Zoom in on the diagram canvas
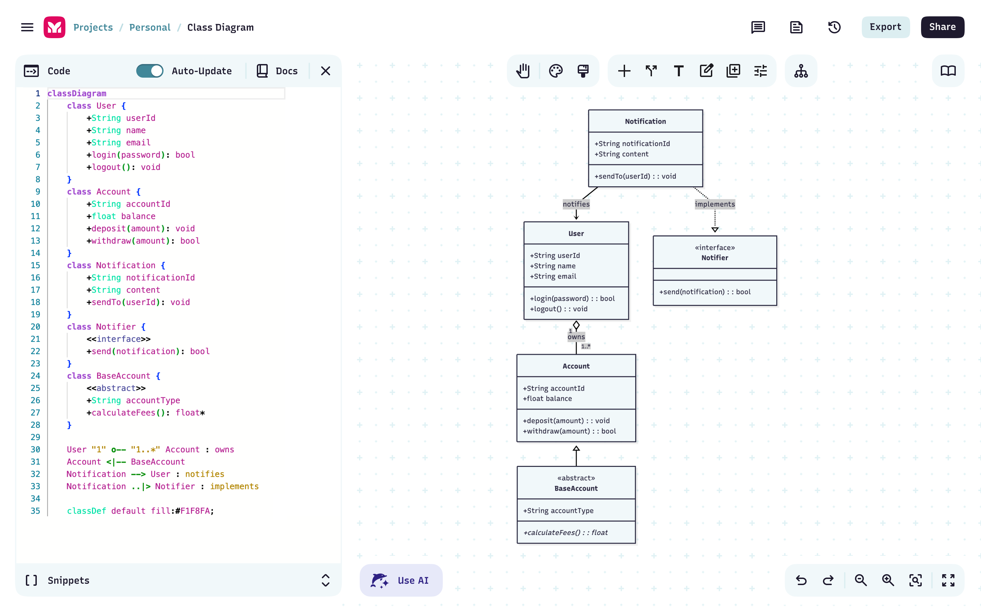981x613 pixels. pos(888,580)
